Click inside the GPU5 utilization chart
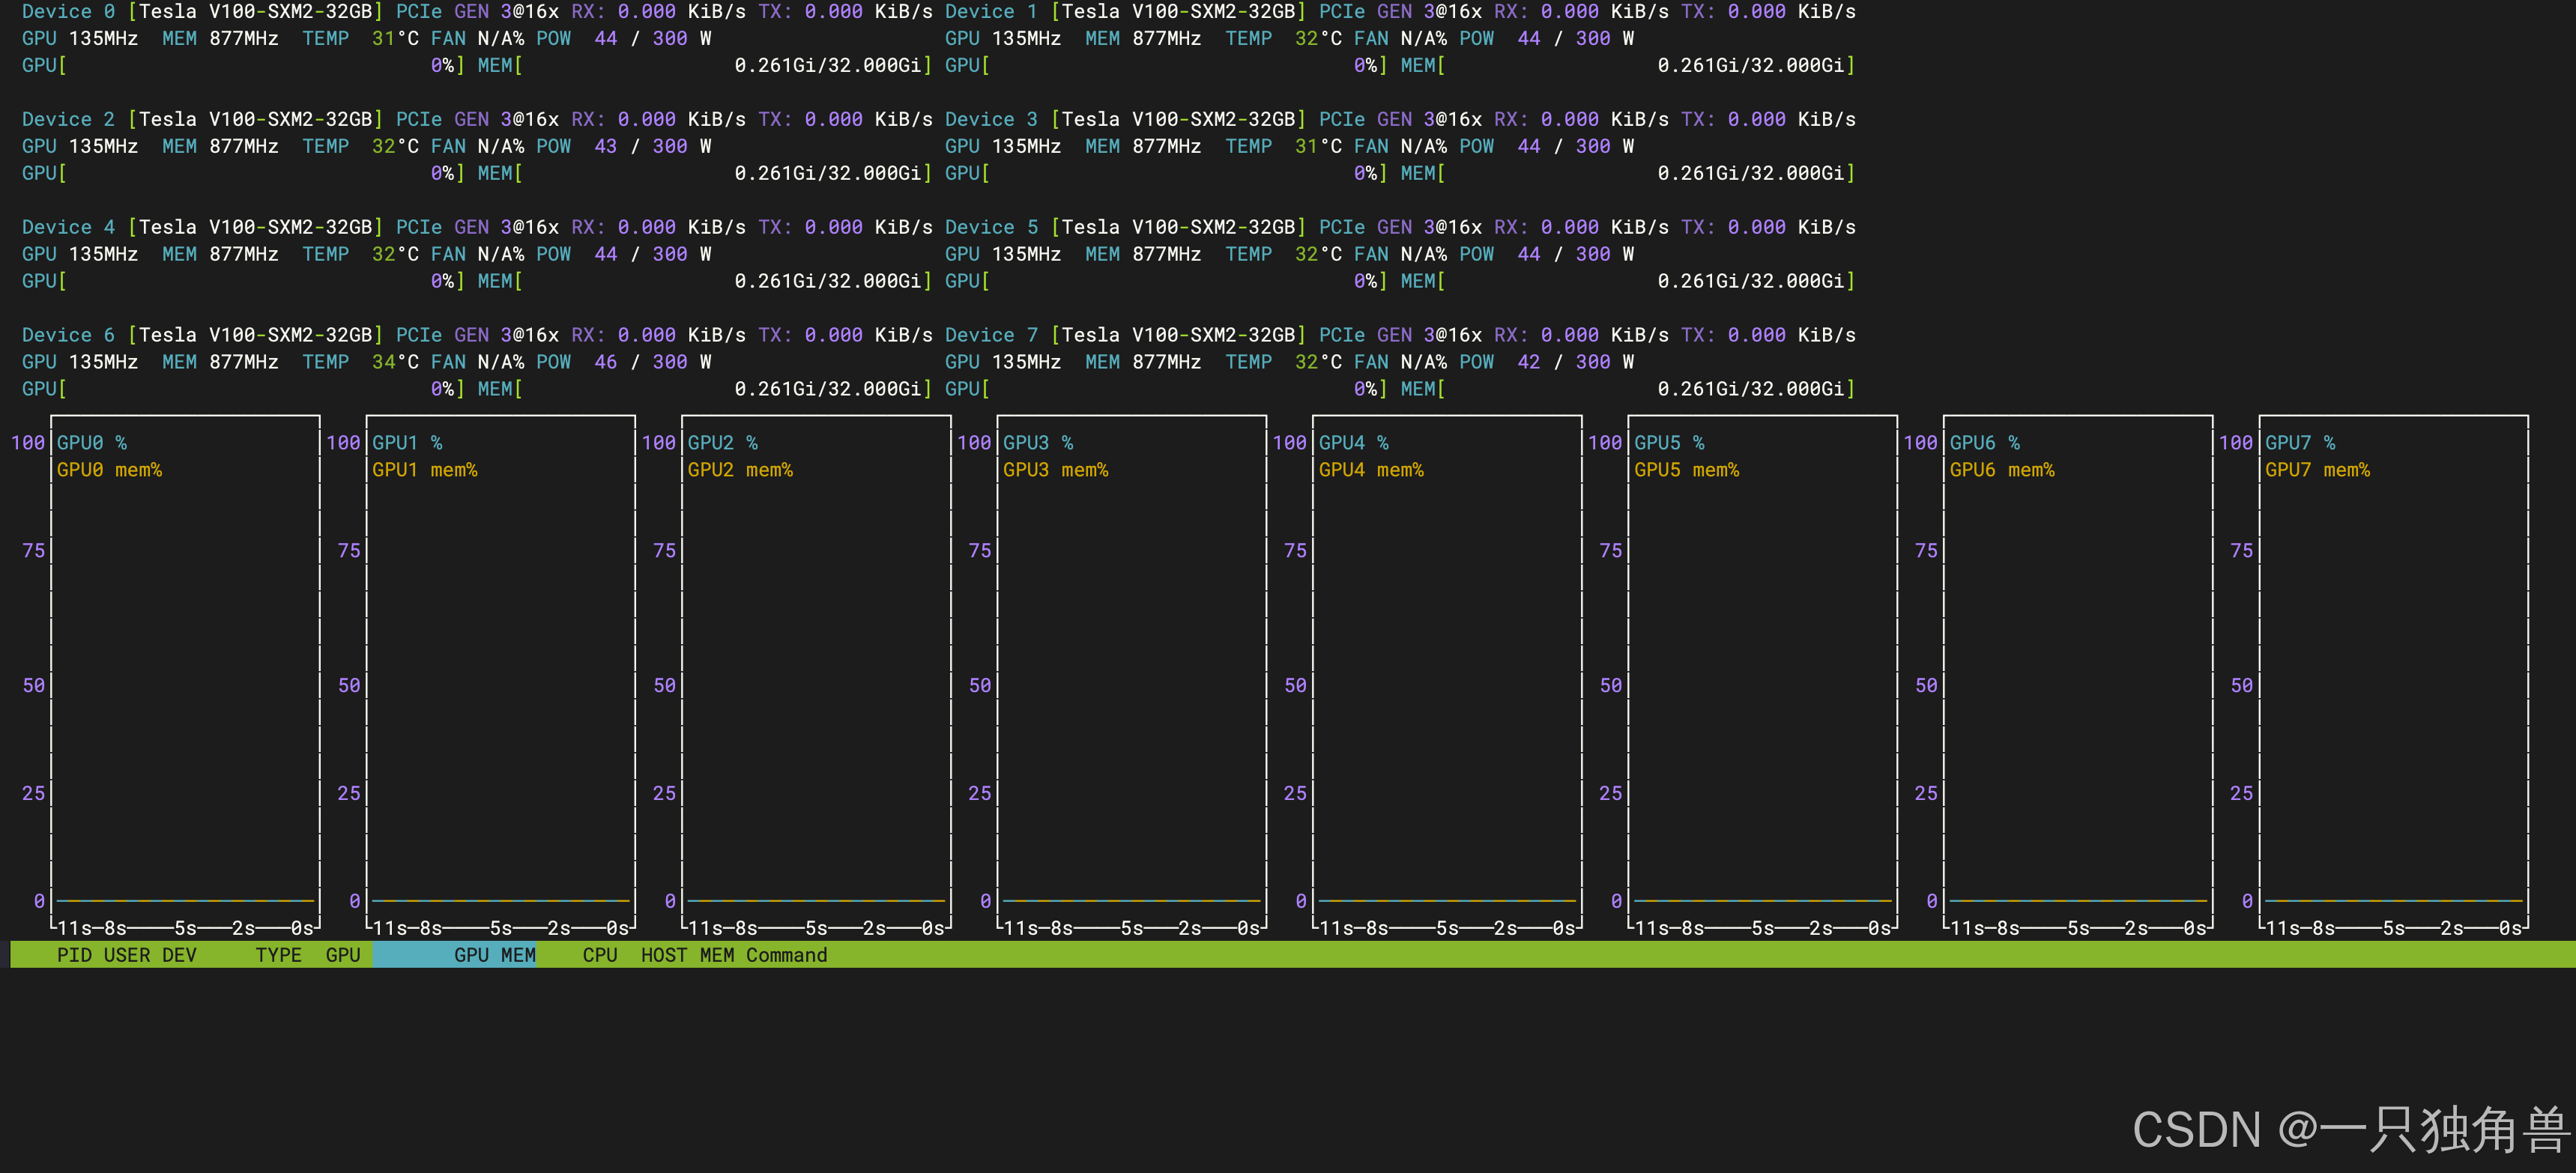Screen dimensions: 2576x1173 [x=1762, y=680]
